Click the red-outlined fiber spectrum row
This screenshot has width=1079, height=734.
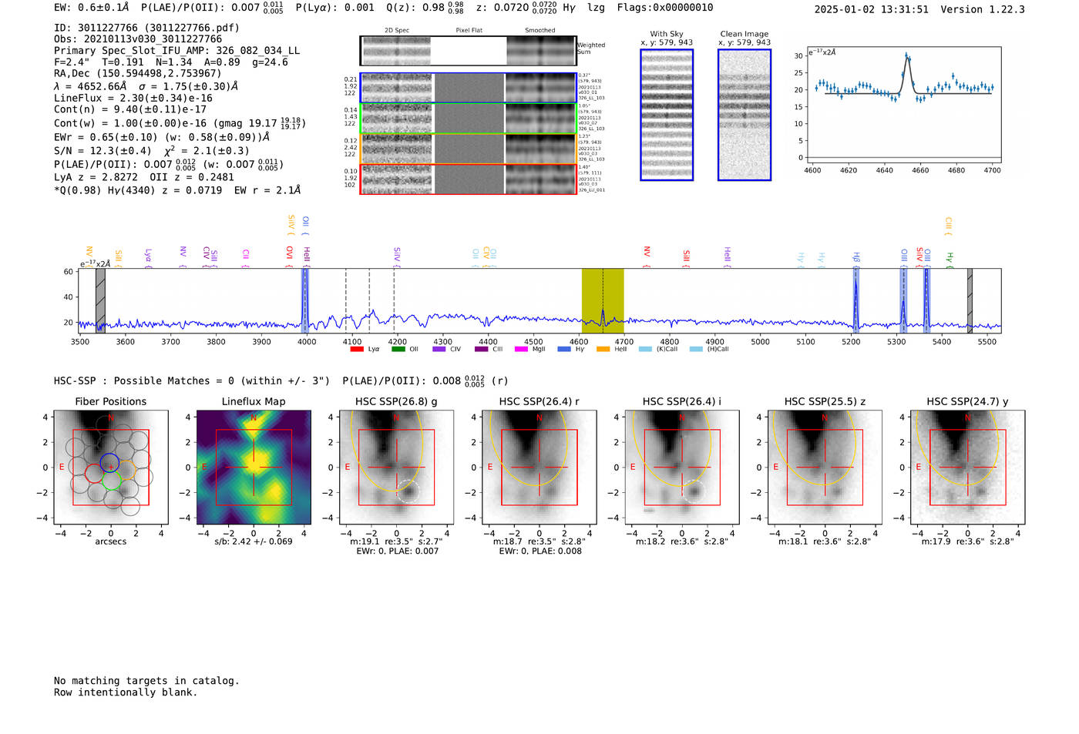point(469,179)
